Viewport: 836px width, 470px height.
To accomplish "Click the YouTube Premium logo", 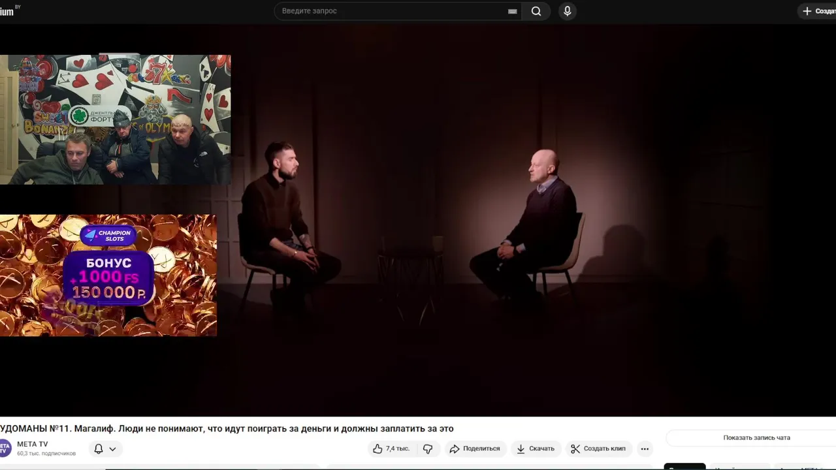I will point(8,11).
